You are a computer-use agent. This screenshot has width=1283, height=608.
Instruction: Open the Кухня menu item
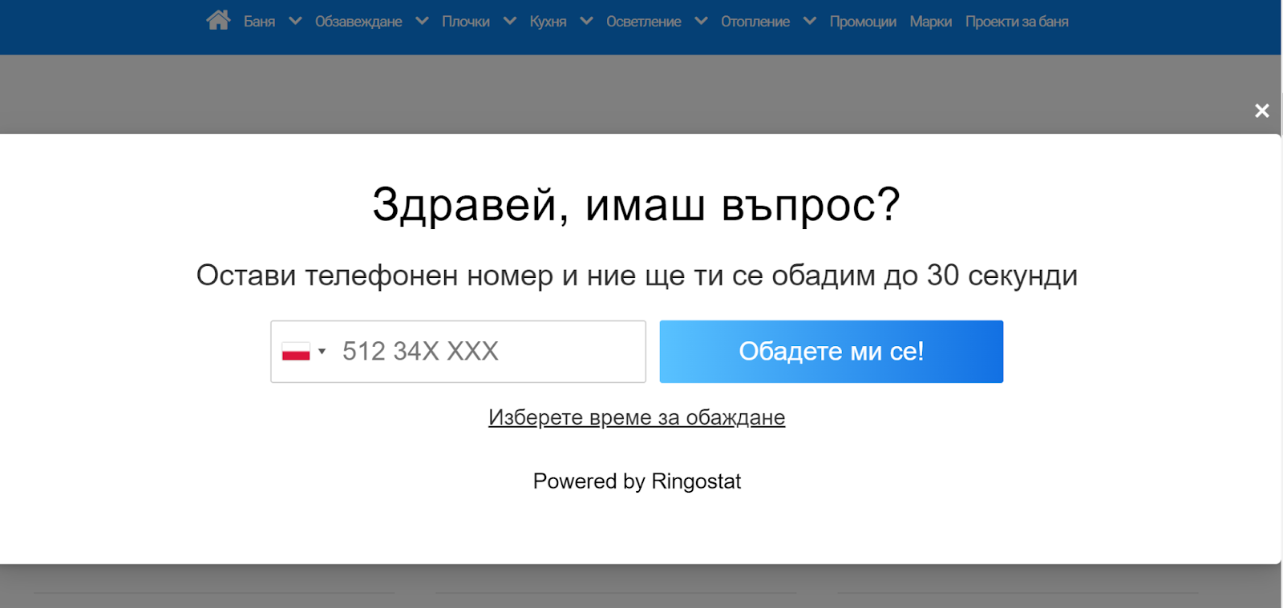[548, 22]
